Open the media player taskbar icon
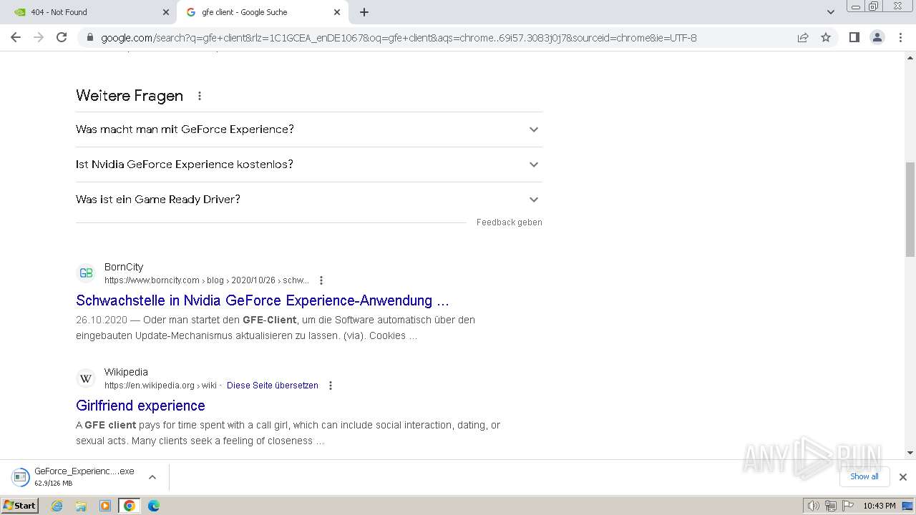 click(105, 506)
